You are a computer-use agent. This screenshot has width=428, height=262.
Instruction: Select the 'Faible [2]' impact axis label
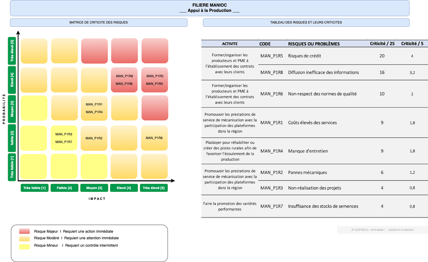[64, 188]
